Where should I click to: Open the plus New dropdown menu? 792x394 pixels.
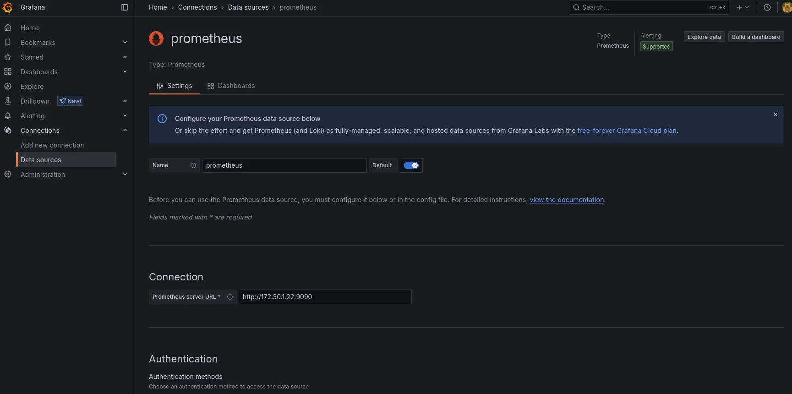[x=743, y=7]
